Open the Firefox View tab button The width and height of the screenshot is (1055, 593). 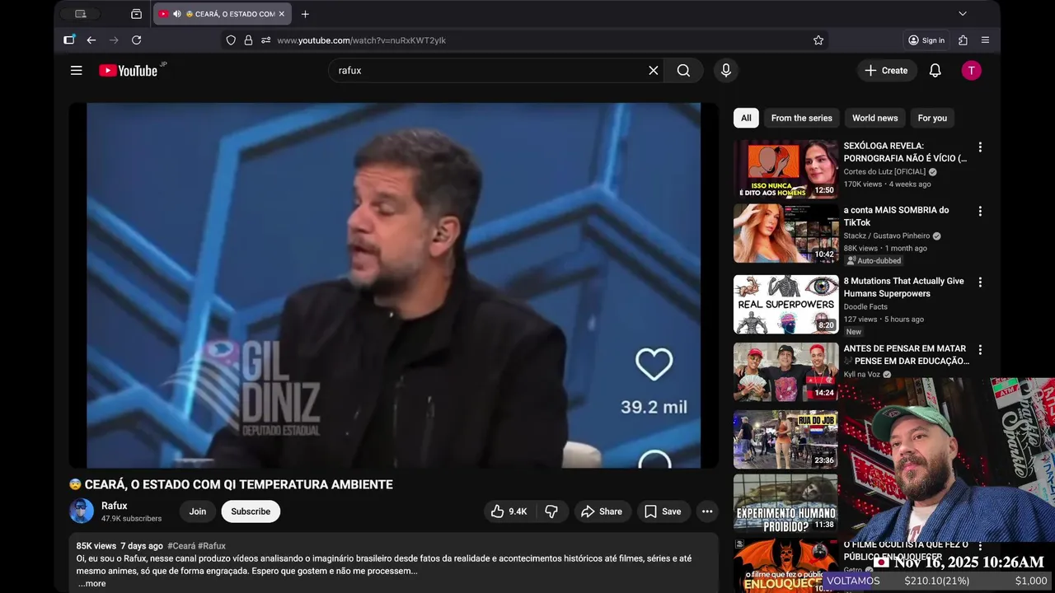click(x=136, y=14)
